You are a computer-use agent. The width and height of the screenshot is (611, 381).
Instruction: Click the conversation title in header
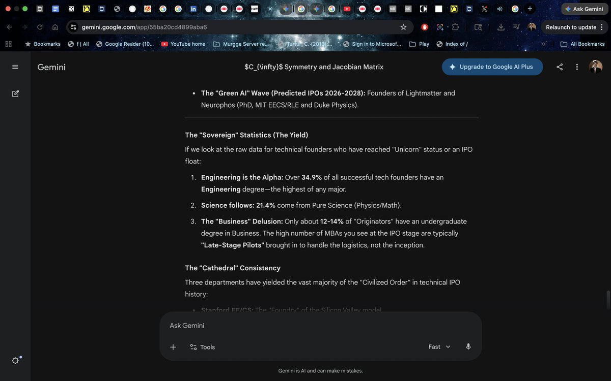(x=314, y=67)
